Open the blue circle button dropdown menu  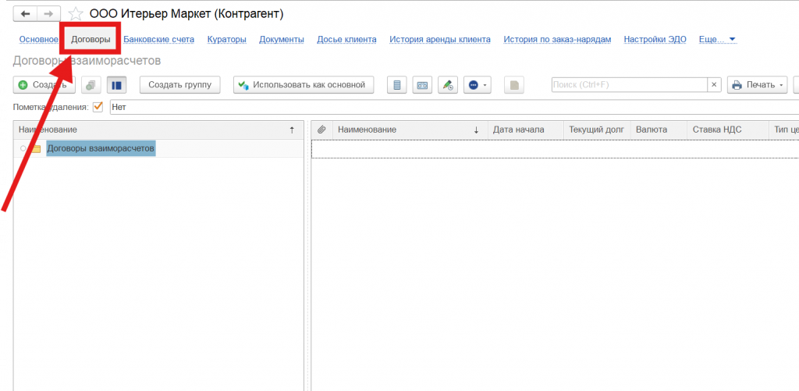click(x=477, y=85)
